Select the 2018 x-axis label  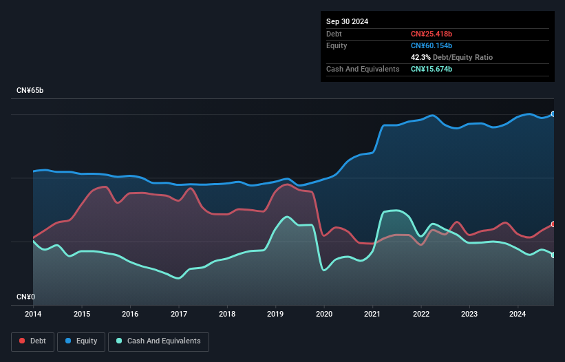pyautogui.click(x=227, y=315)
